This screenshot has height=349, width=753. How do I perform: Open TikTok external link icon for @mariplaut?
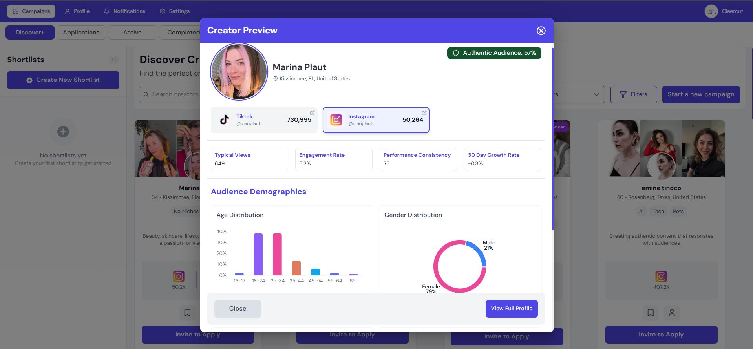pyautogui.click(x=312, y=113)
